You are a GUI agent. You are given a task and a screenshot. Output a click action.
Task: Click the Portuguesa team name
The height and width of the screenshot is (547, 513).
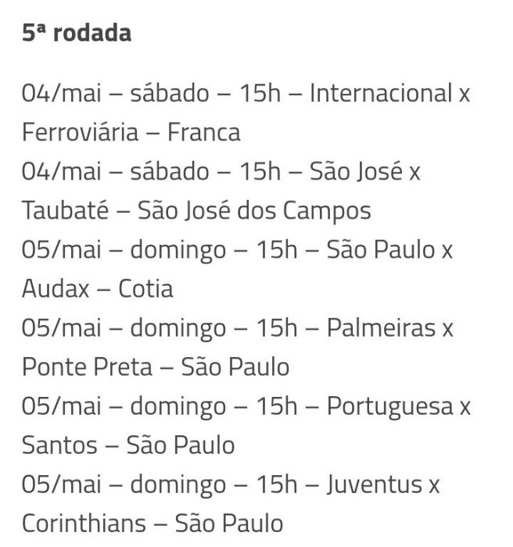389,406
